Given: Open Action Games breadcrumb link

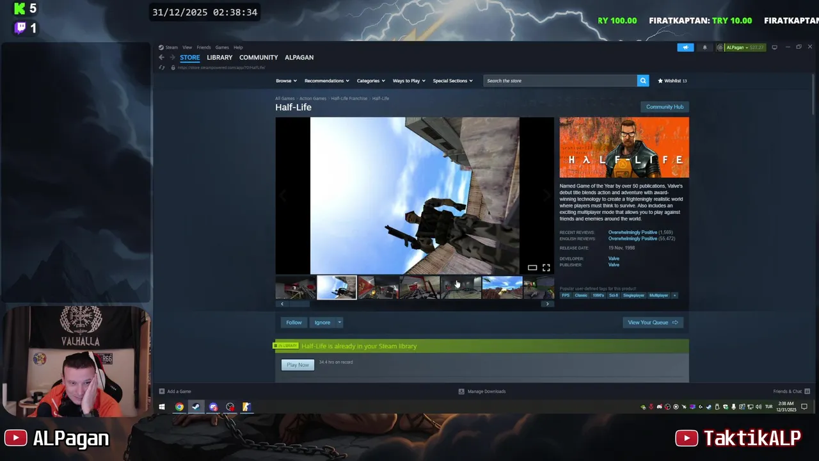Looking at the screenshot, I should coord(313,99).
